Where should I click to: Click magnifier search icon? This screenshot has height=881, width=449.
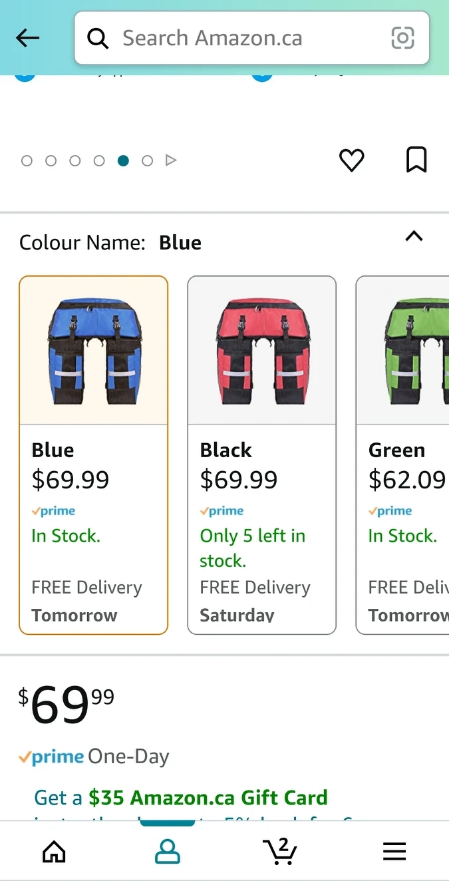tap(98, 39)
